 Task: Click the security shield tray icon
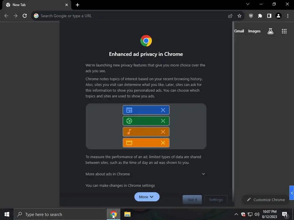pos(243,214)
